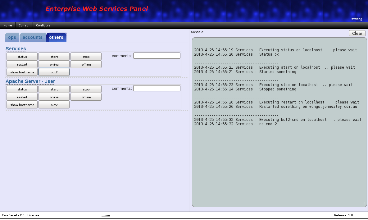Click status under Services
This screenshot has width=368, height=220.
pos(22,56)
